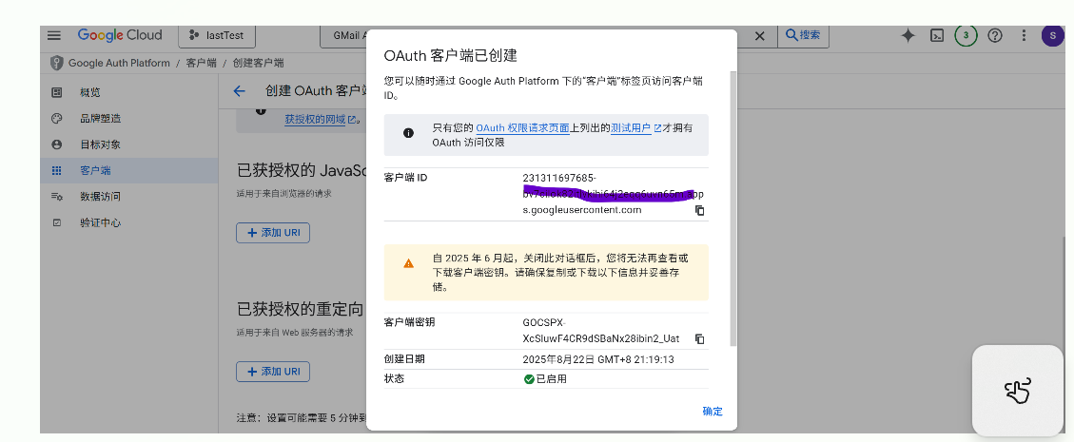The width and height of the screenshot is (1074, 442).
Task: Click the orange warning triangle icon
Action: tap(409, 263)
